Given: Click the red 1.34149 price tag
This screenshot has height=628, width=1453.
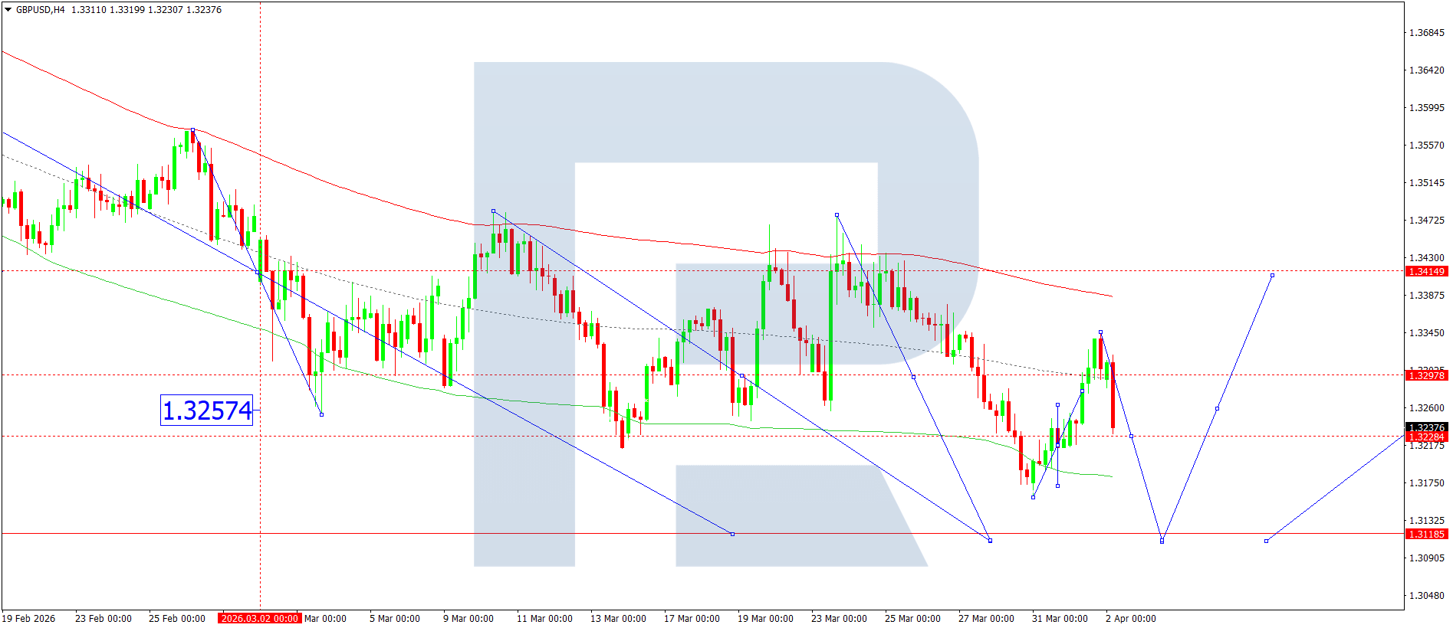Looking at the screenshot, I should tap(1425, 272).
